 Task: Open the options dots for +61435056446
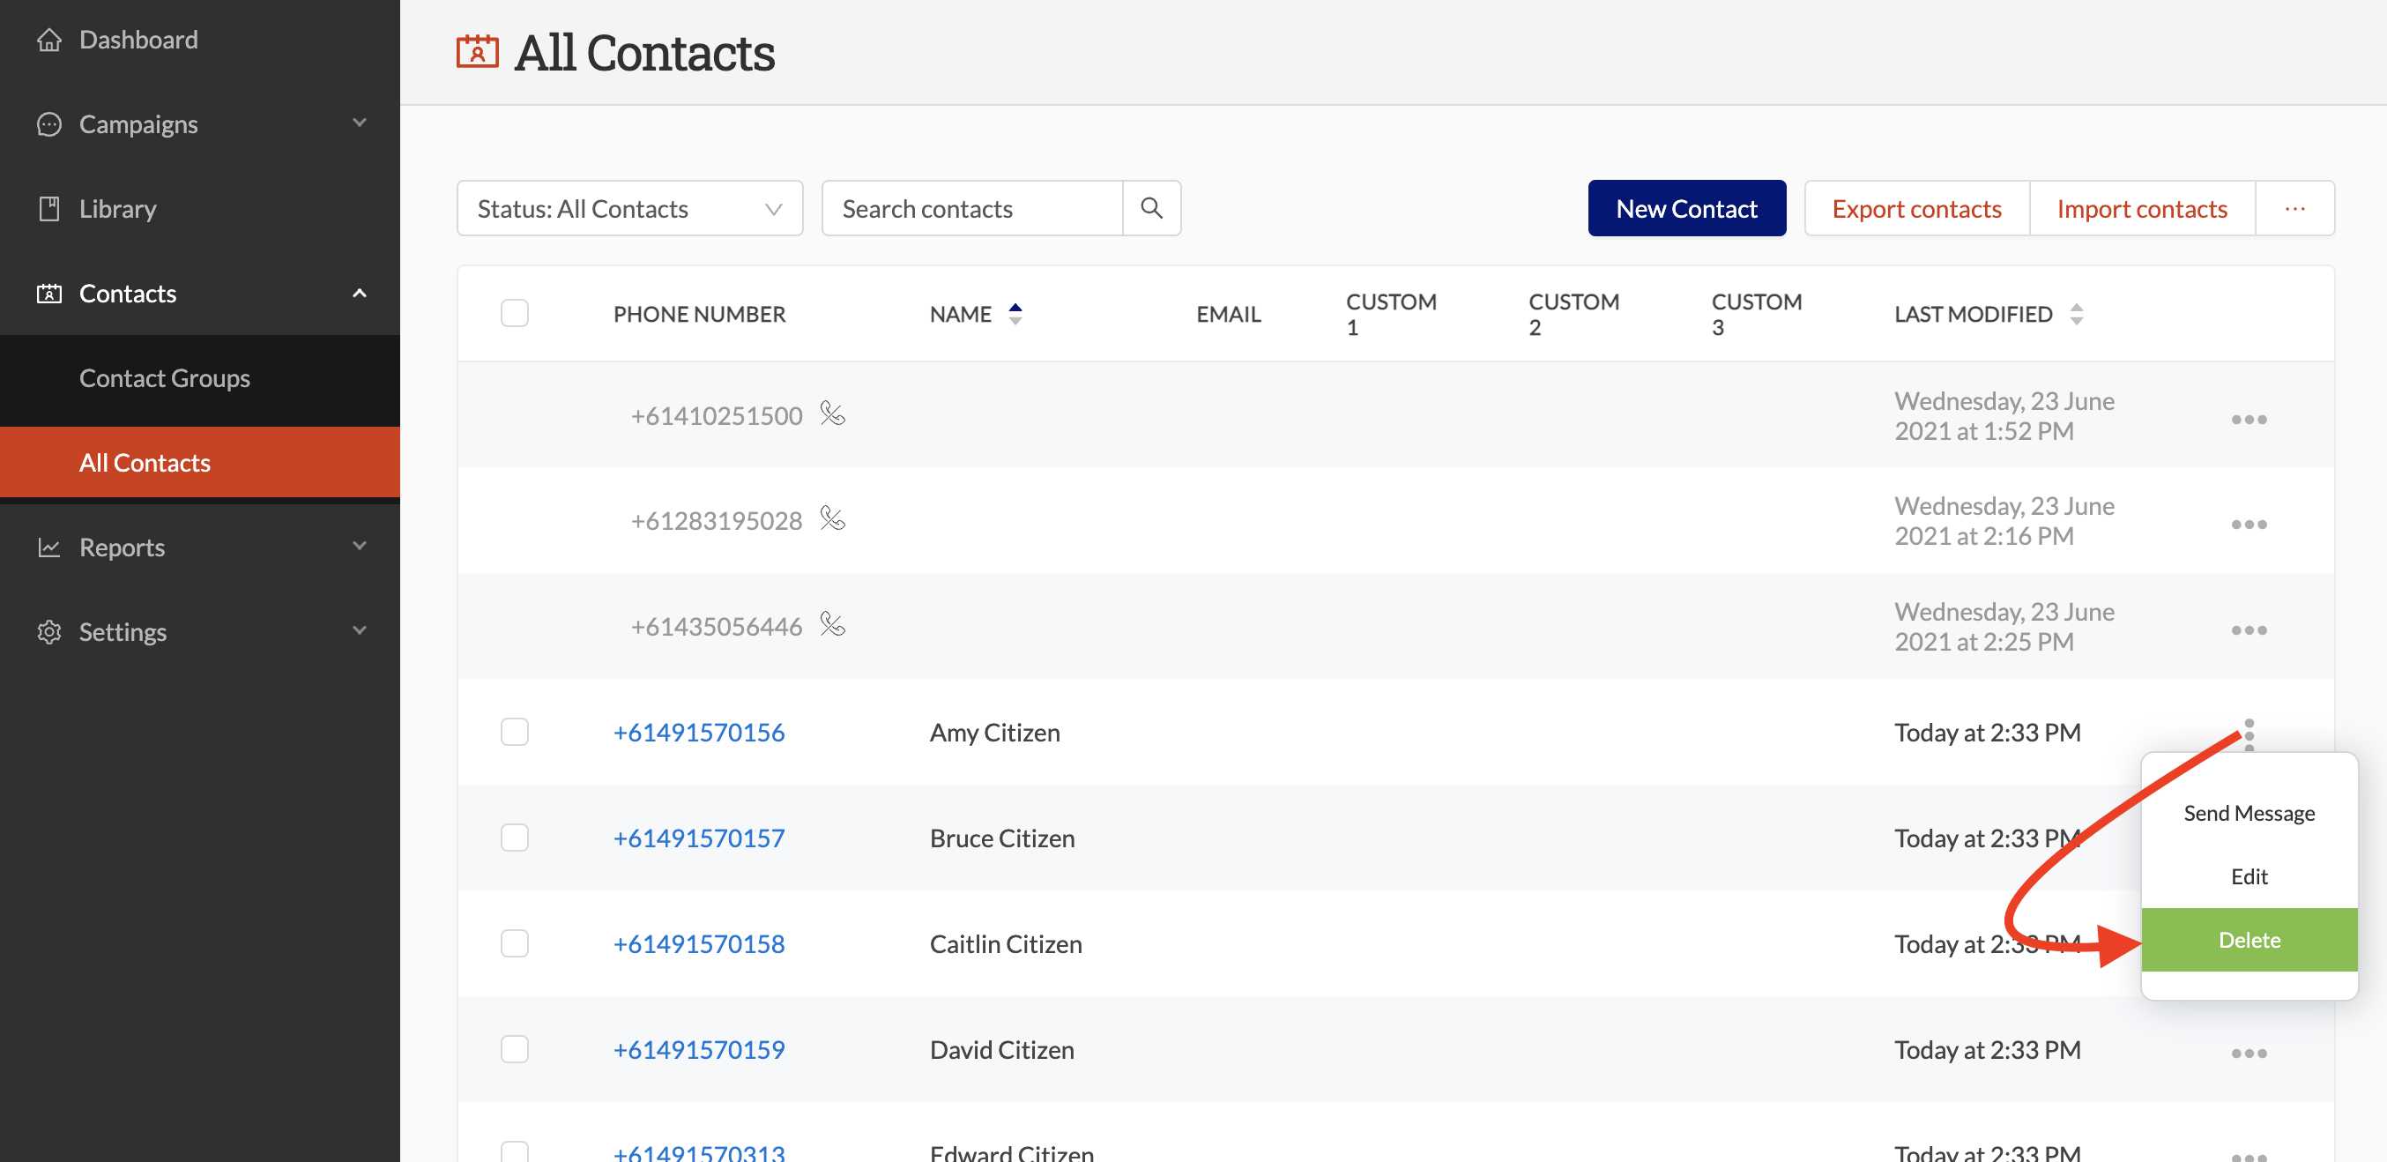[2248, 630]
